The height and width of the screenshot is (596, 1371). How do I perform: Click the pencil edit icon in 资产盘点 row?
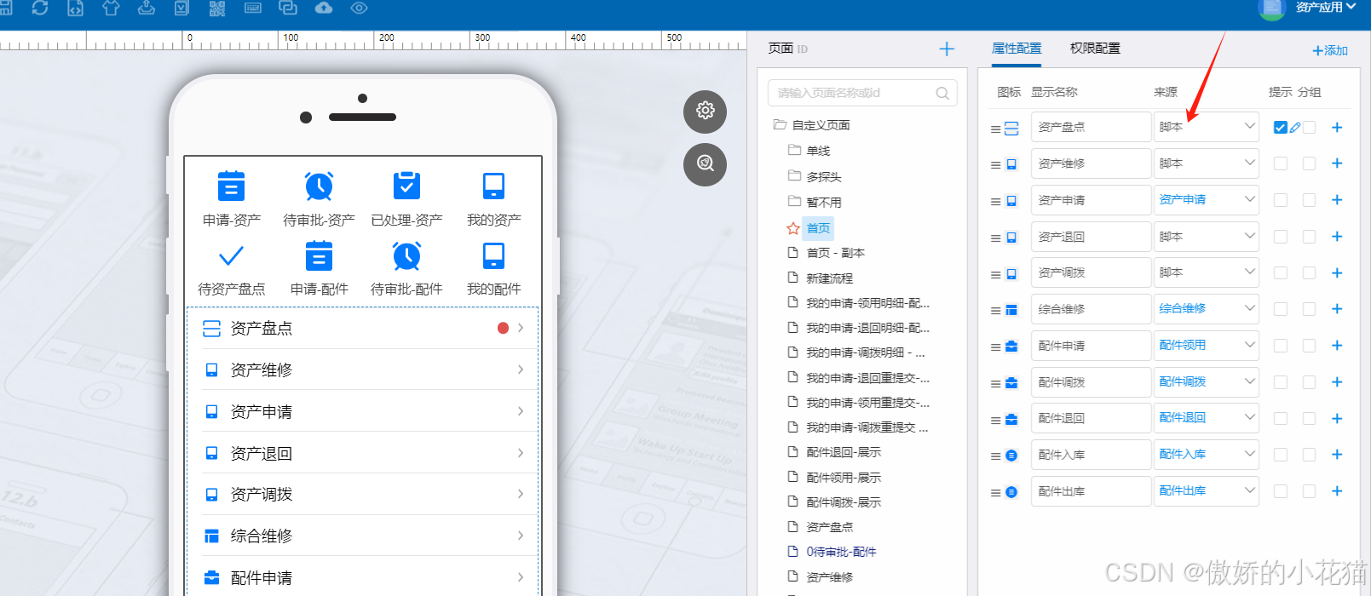point(1295,128)
